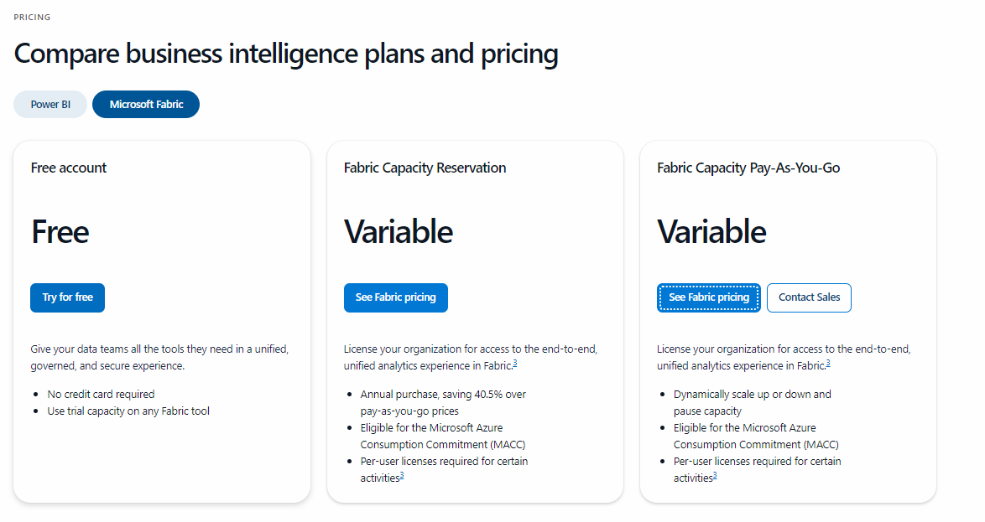The height and width of the screenshot is (522, 985).
Task: Click the large Free price text
Action: (x=60, y=232)
